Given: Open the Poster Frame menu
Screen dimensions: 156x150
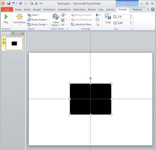Looking at the screenshot, I should point(38,20).
